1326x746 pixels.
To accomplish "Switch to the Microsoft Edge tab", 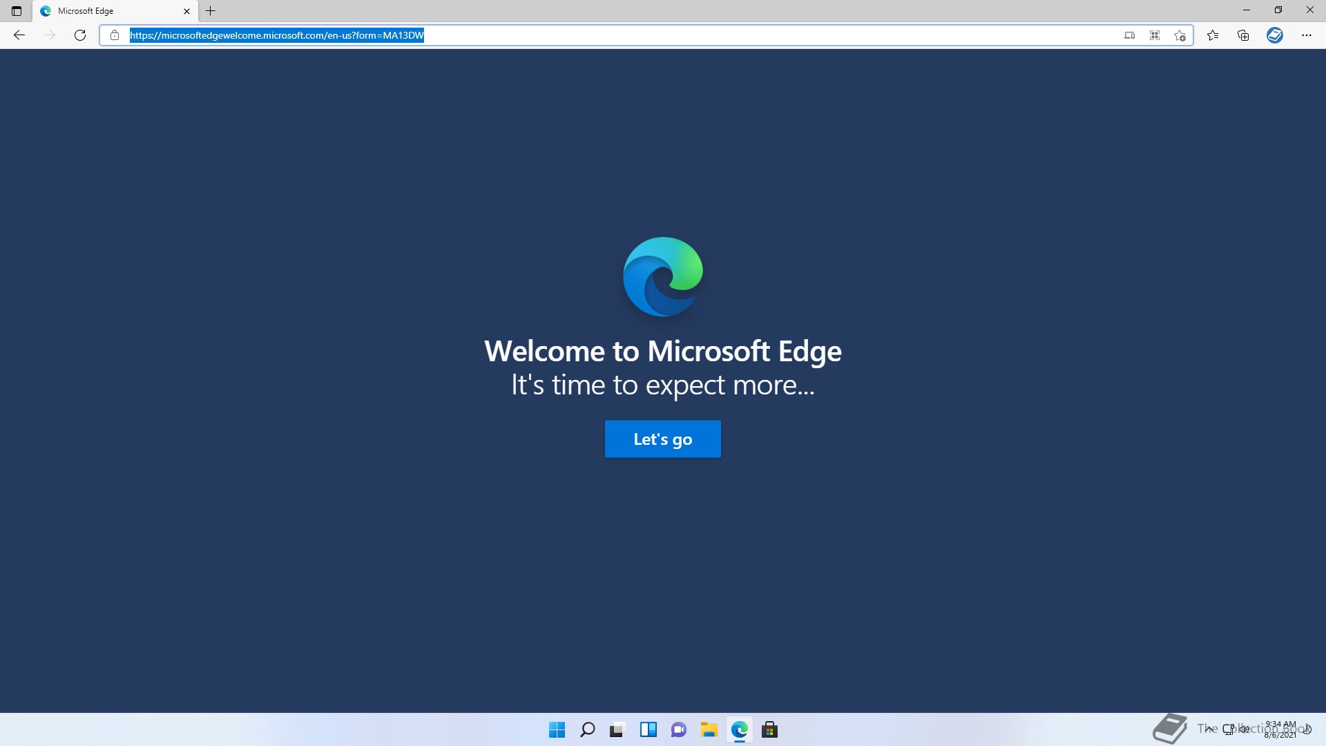I will click(115, 11).
